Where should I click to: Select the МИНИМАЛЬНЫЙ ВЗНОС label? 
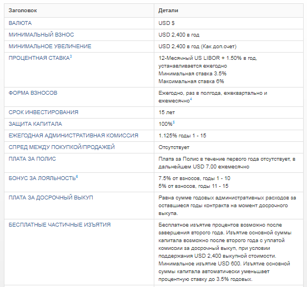tap(41, 35)
